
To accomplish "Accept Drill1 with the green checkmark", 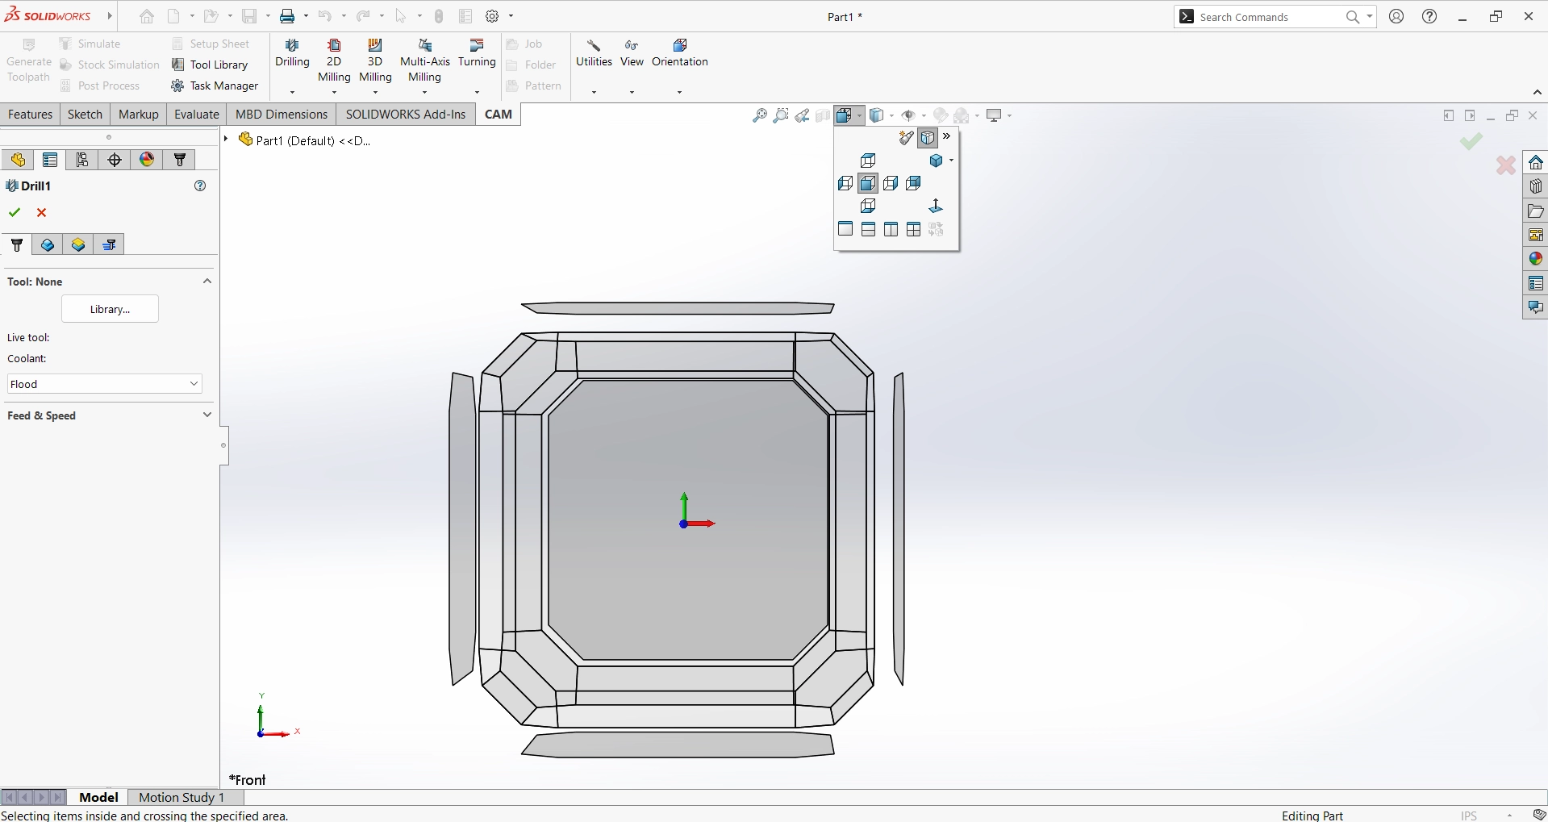I will coord(15,213).
